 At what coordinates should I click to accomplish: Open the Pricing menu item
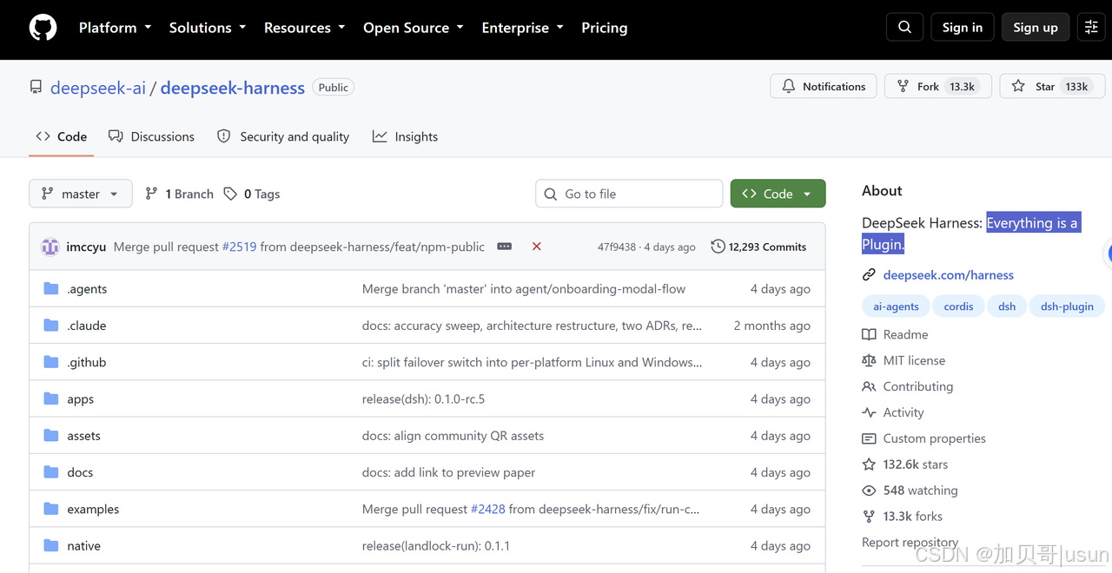(x=605, y=28)
